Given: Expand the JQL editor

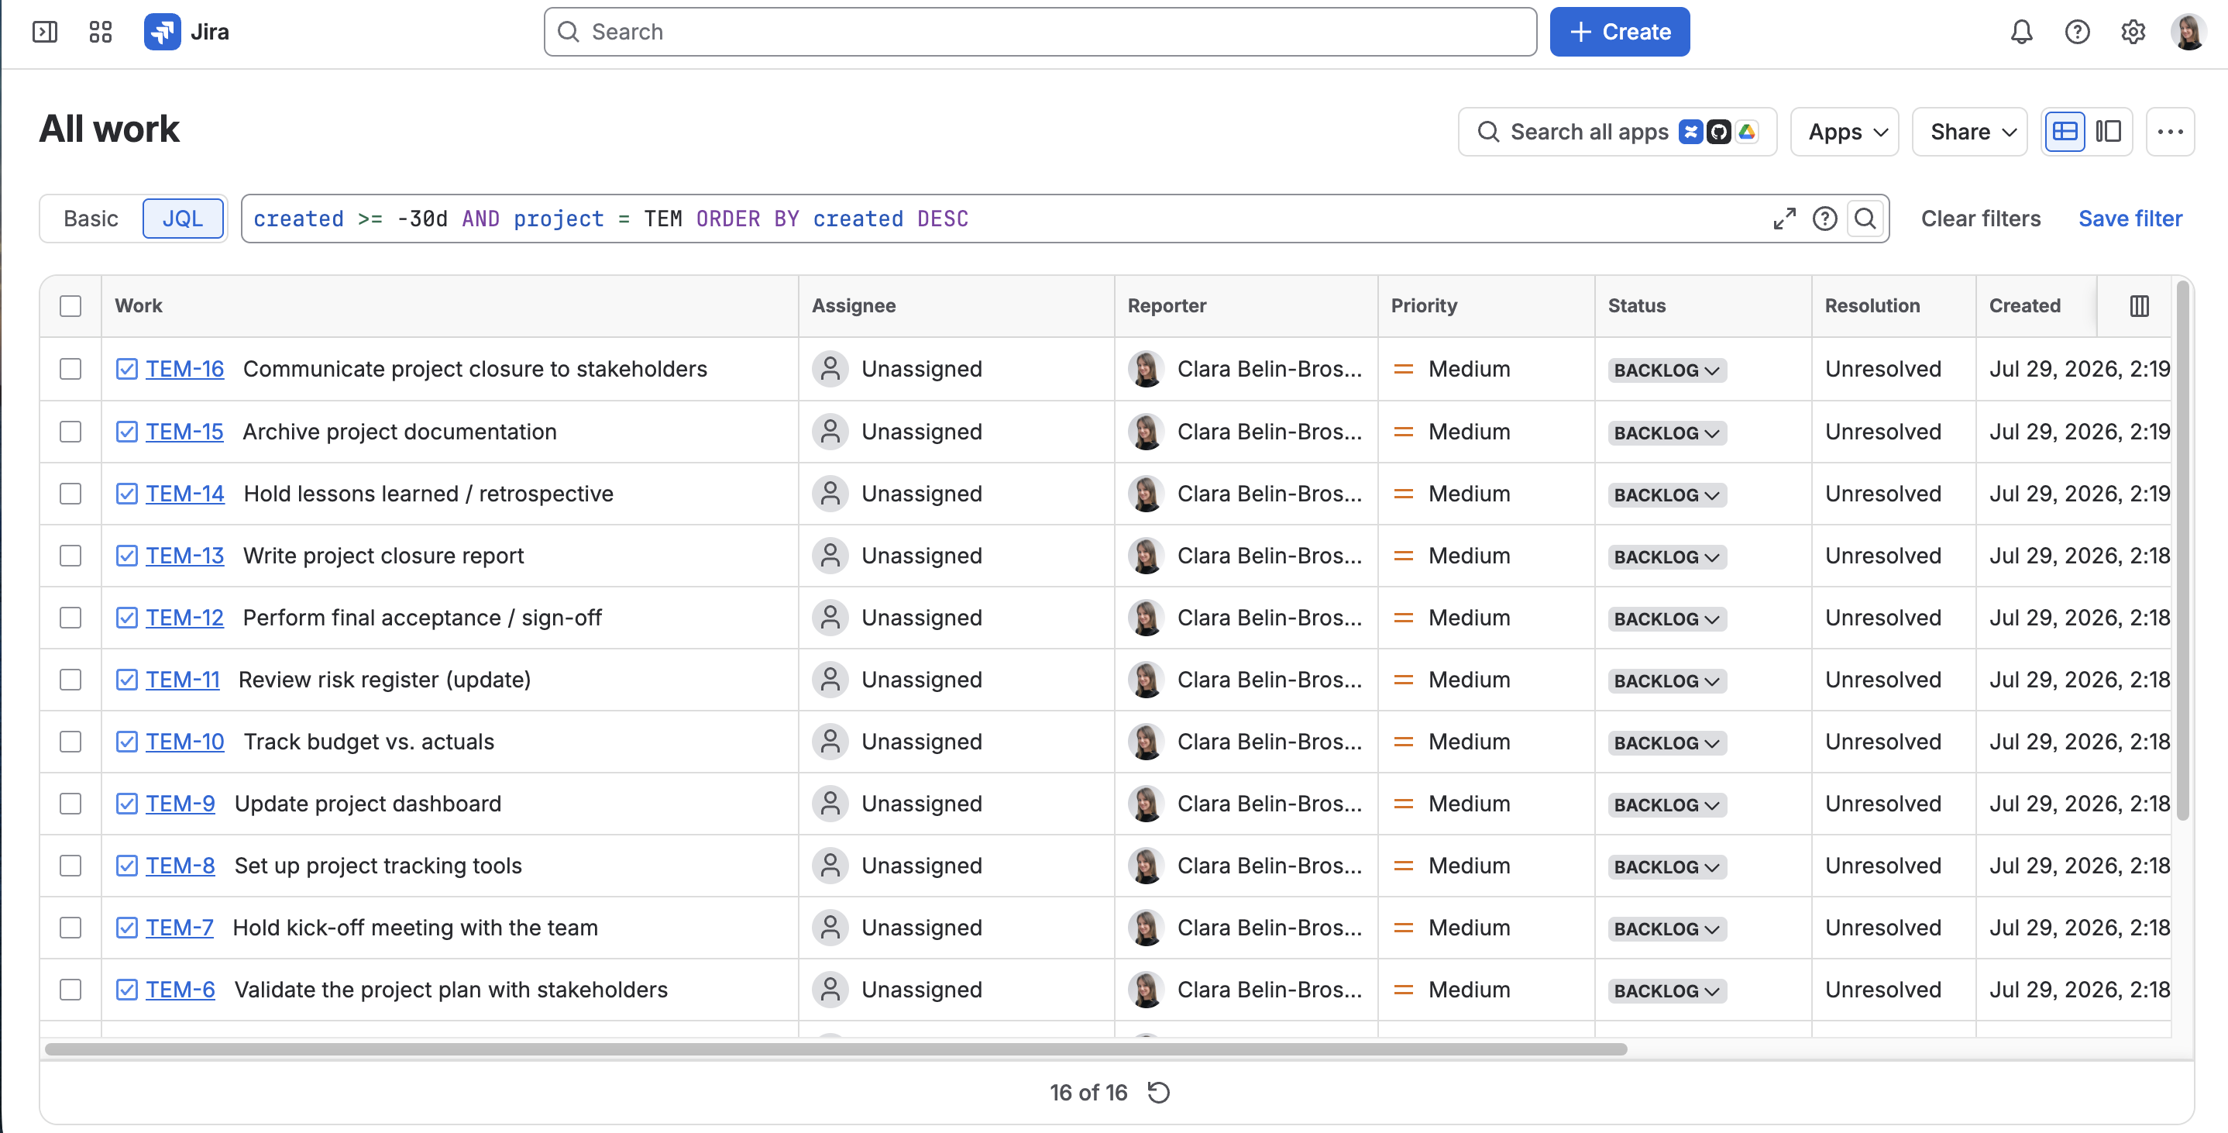Looking at the screenshot, I should pyautogui.click(x=1784, y=219).
